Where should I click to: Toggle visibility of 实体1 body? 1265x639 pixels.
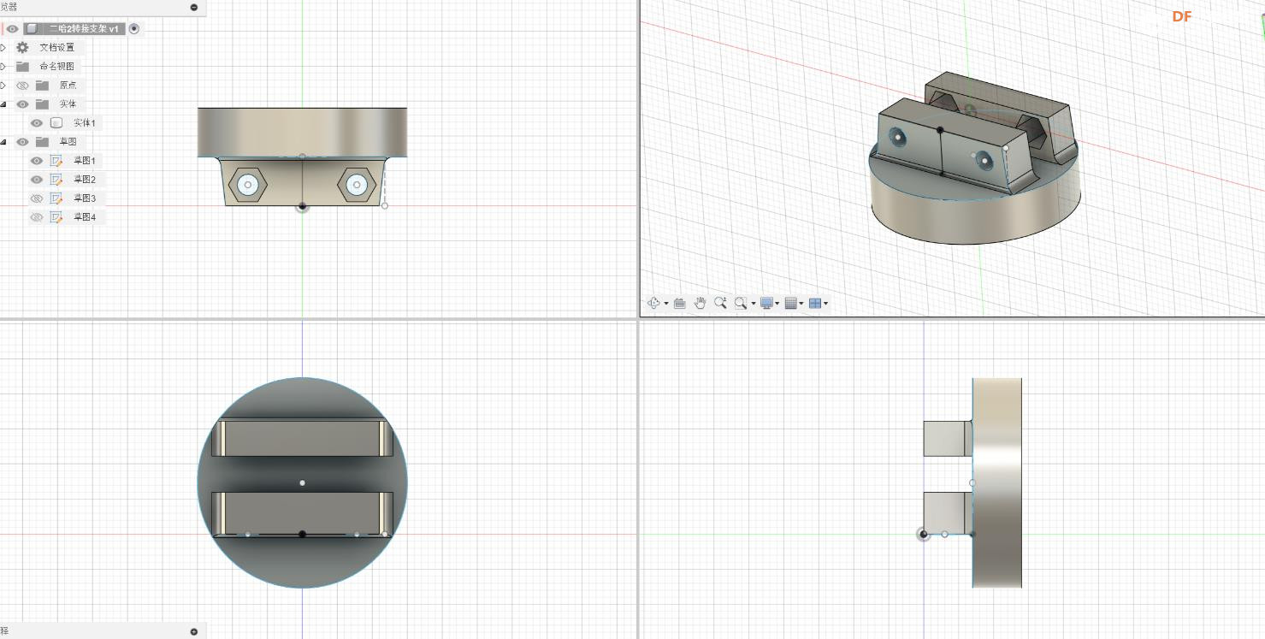(37, 123)
